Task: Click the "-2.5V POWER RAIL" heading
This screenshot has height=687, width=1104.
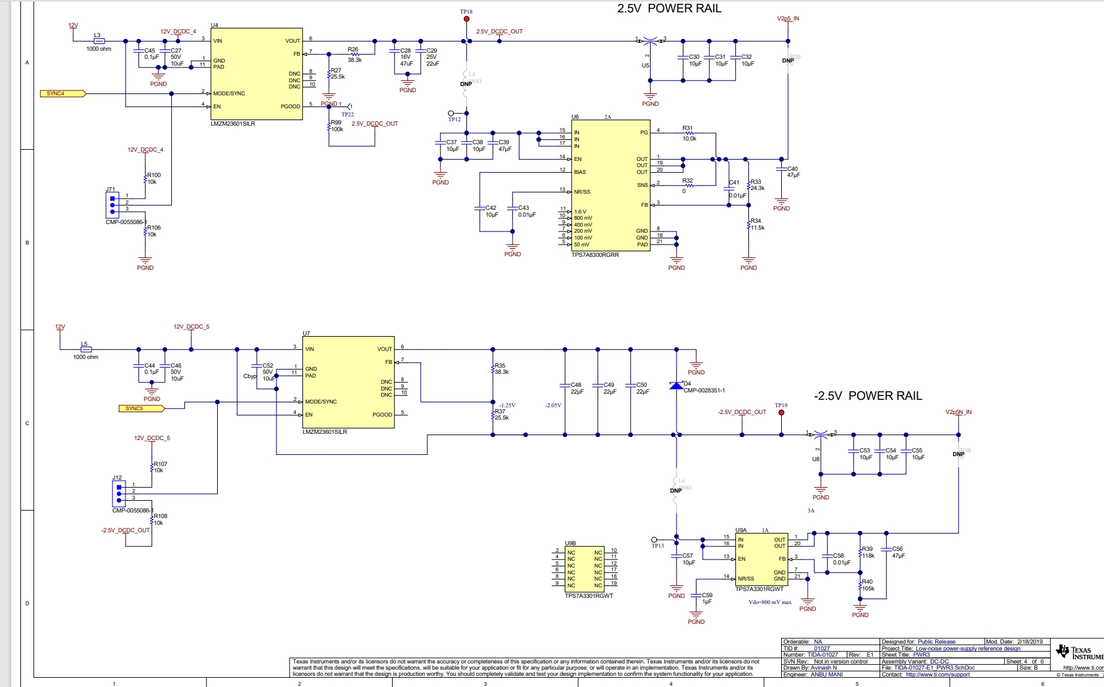Action: 867,396
